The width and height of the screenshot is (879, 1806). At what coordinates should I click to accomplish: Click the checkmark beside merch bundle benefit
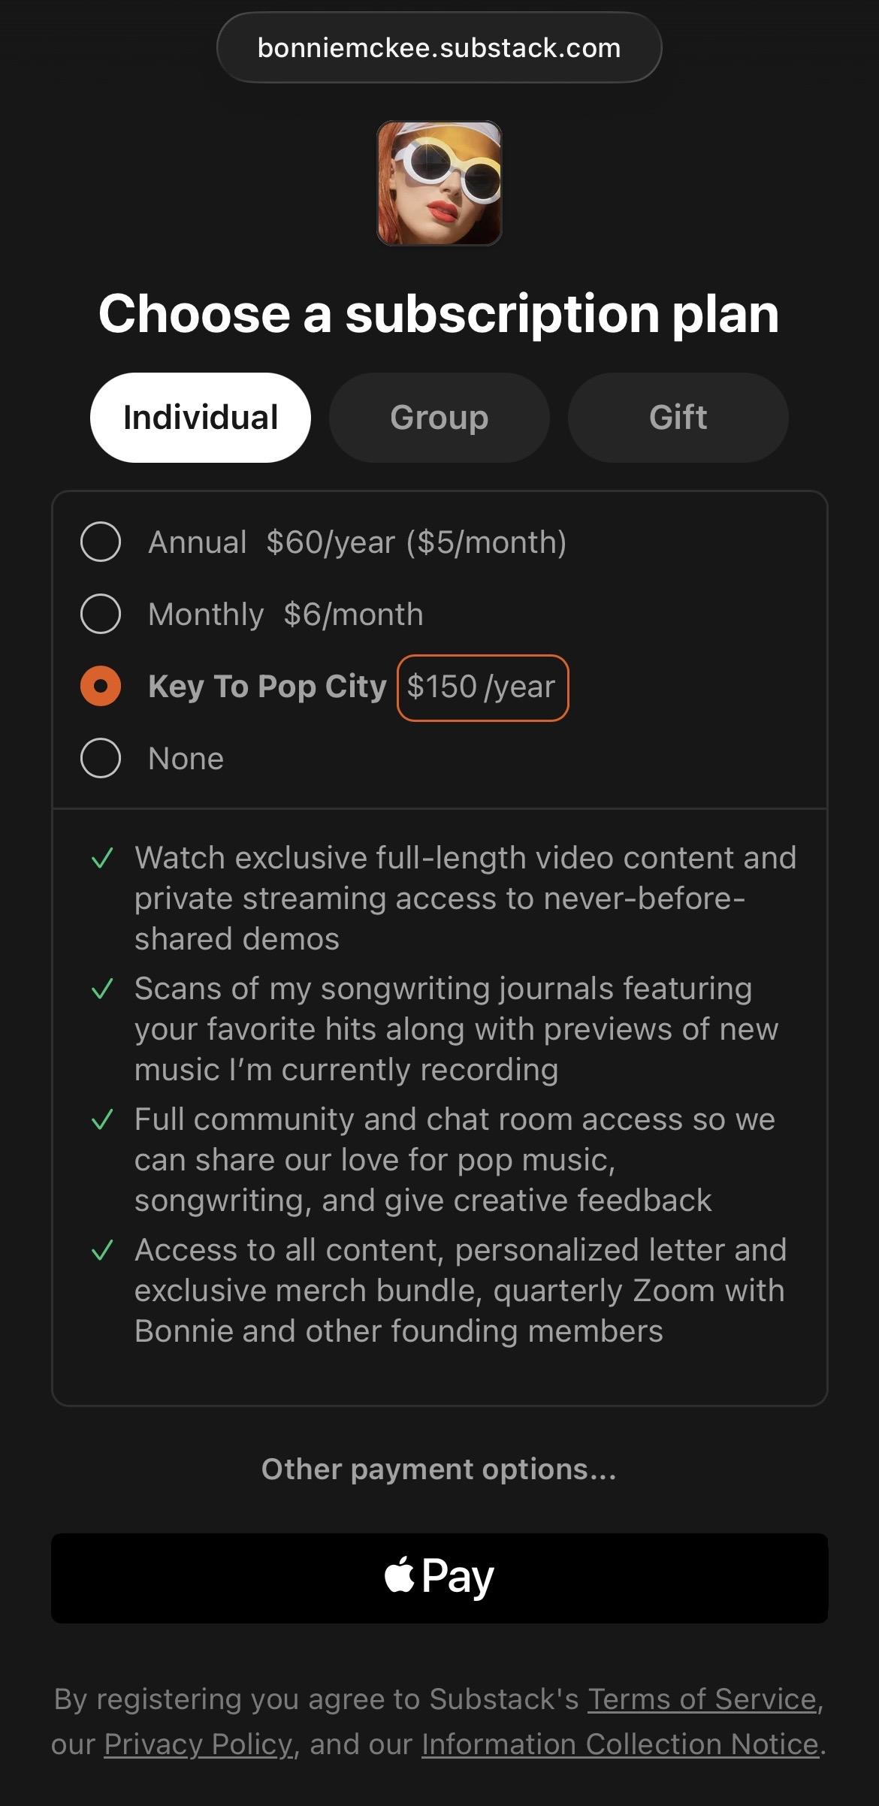(102, 1250)
